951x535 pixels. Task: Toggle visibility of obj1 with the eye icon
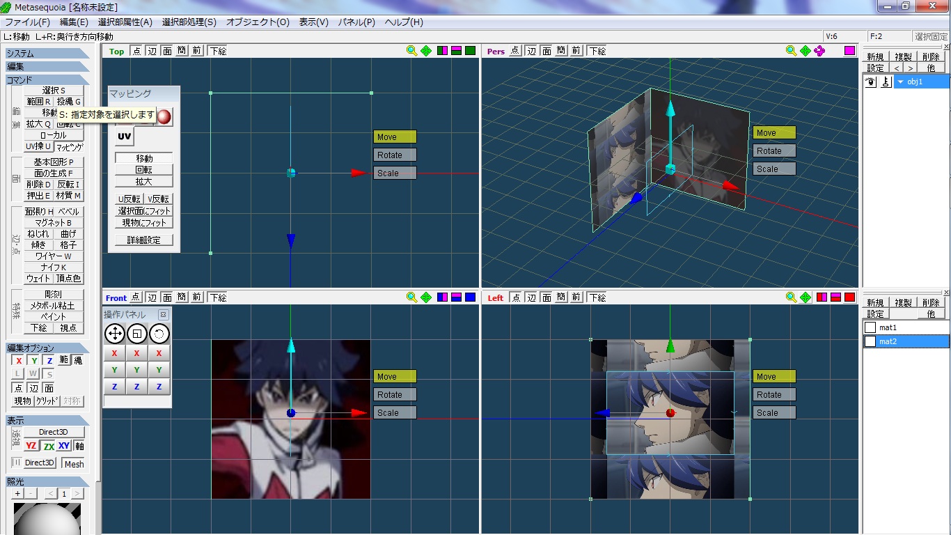point(870,82)
